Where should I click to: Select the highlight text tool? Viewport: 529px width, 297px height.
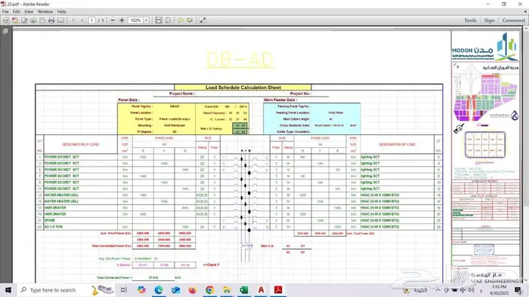190,20
